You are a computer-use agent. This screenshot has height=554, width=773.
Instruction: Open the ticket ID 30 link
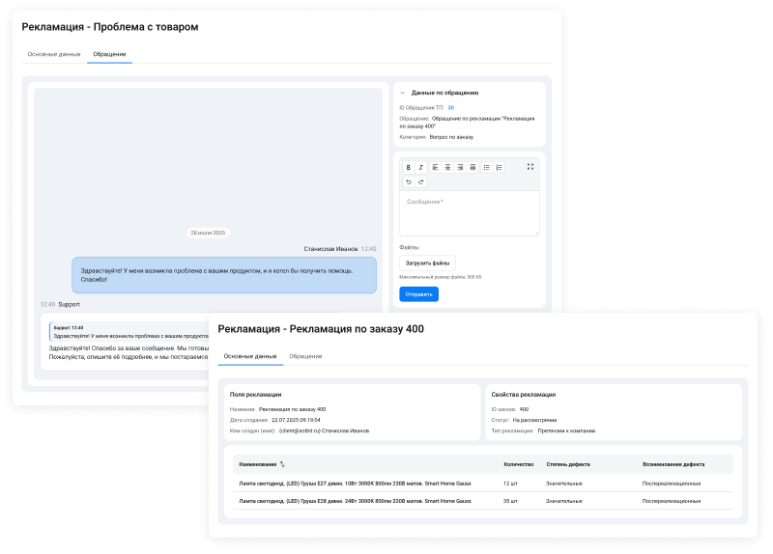450,107
